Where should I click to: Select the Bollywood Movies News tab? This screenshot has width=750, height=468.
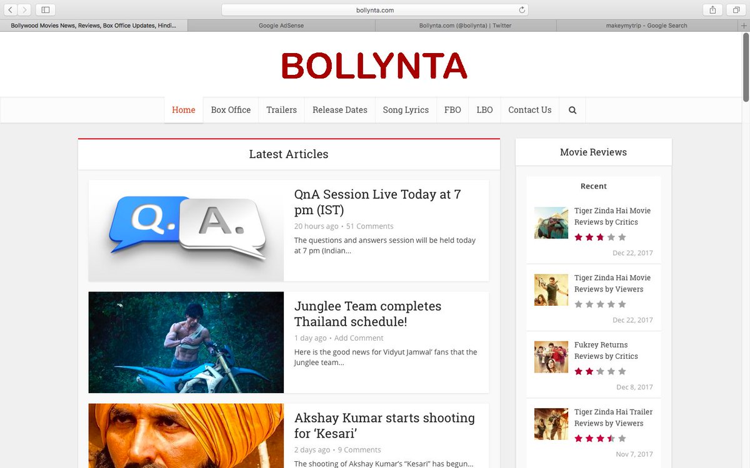[x=94, y=26]
